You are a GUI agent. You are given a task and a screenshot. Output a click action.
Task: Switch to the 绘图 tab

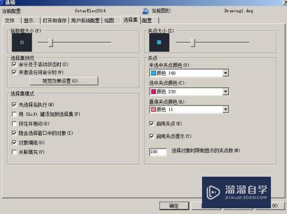109,20
